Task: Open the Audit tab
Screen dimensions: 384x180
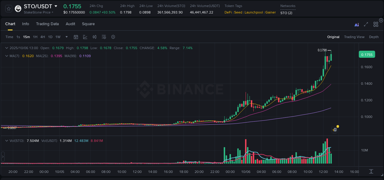Action: point(70,24)
